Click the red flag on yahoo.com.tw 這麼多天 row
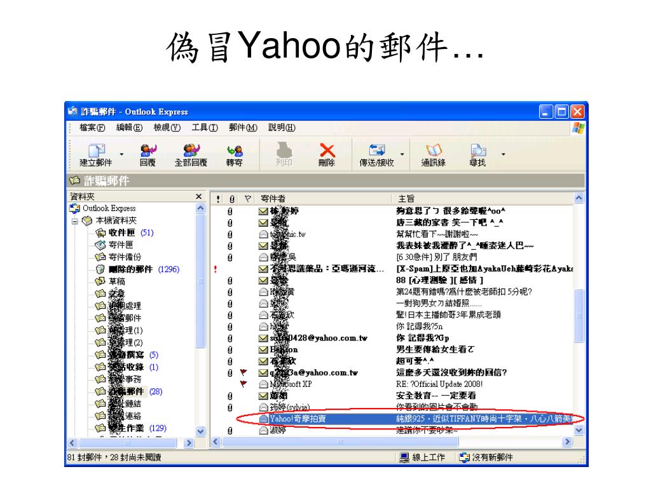651x488 pixels. [243, 372]
